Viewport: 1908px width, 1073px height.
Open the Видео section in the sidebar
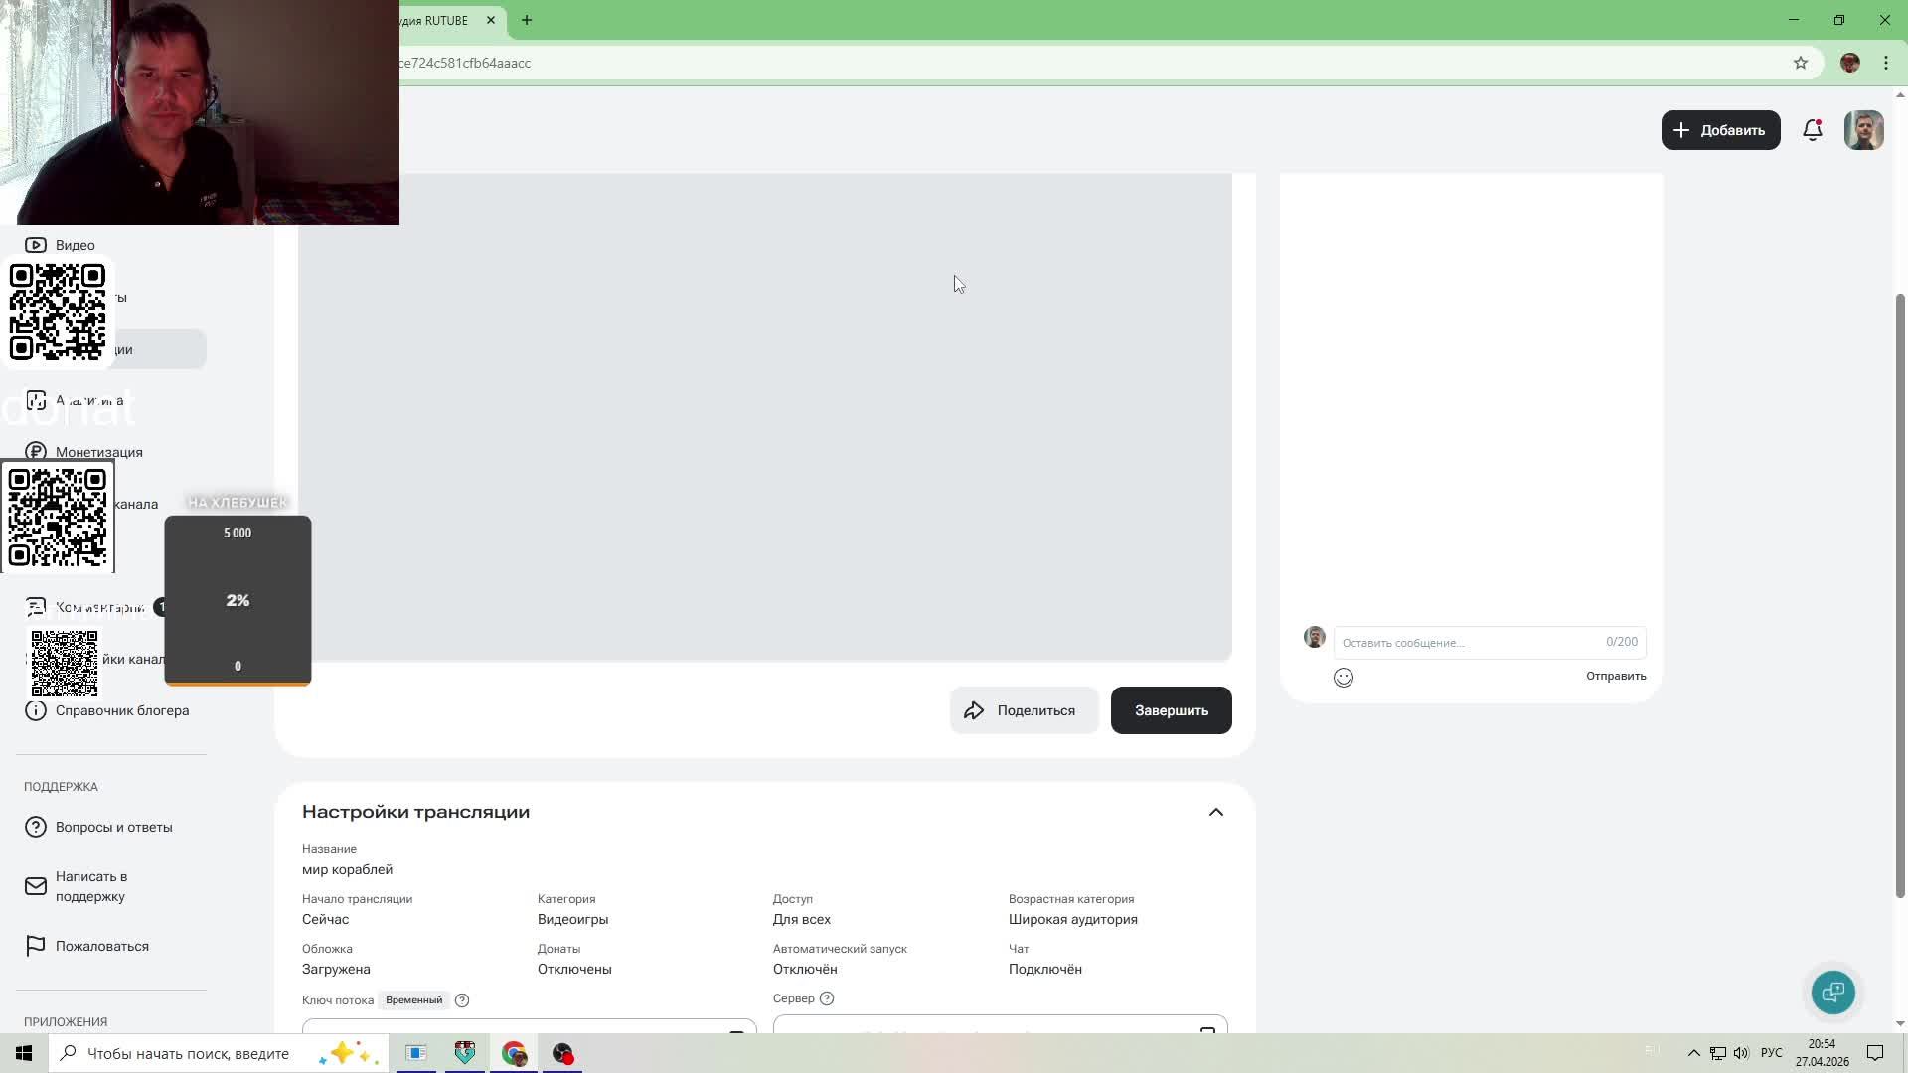tap(75, 245)
